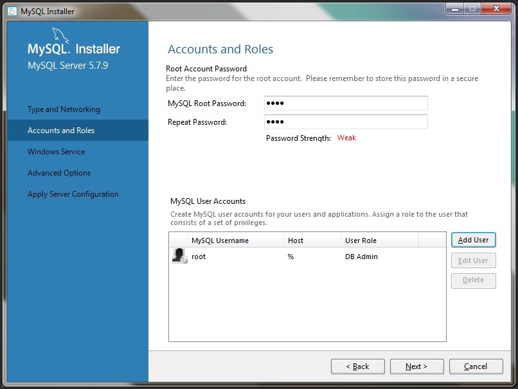Close the MySQL Installer window
The width and height of the screenshot is (518, 389).
click(496, 8)
